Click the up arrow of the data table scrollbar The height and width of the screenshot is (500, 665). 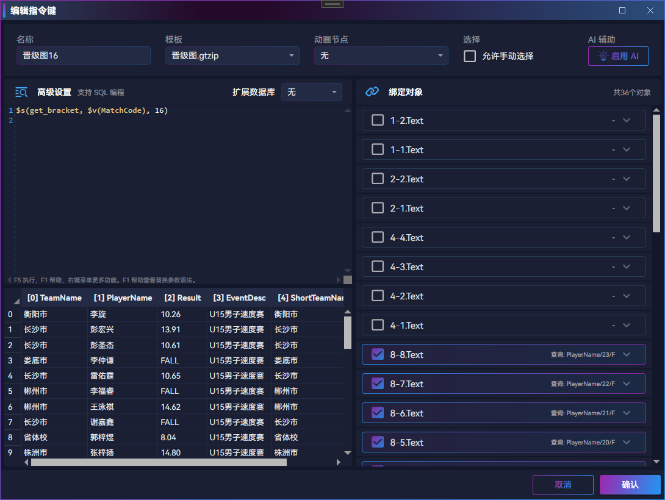tap(348, 312)
